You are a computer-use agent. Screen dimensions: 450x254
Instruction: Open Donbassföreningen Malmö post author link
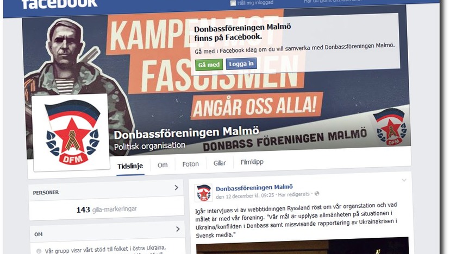coord(254,187)
